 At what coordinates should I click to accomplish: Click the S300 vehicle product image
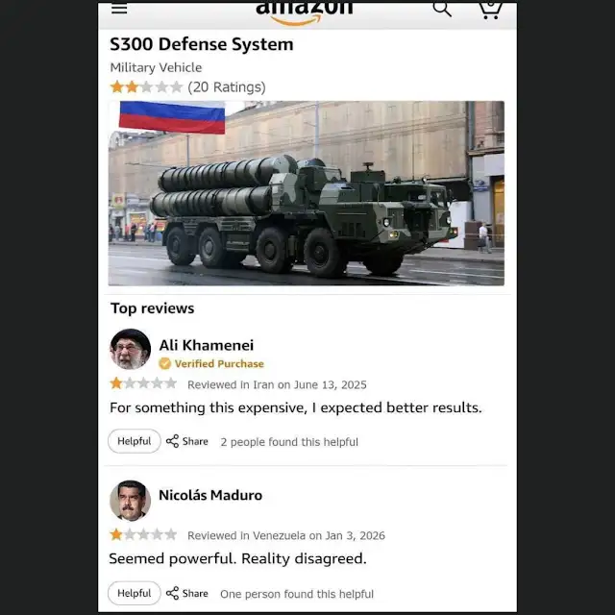[306, 193]
